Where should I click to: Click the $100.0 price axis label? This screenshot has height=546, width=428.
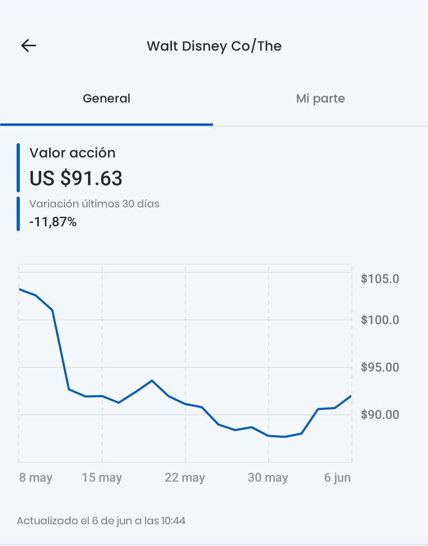[x=380, y=320]
